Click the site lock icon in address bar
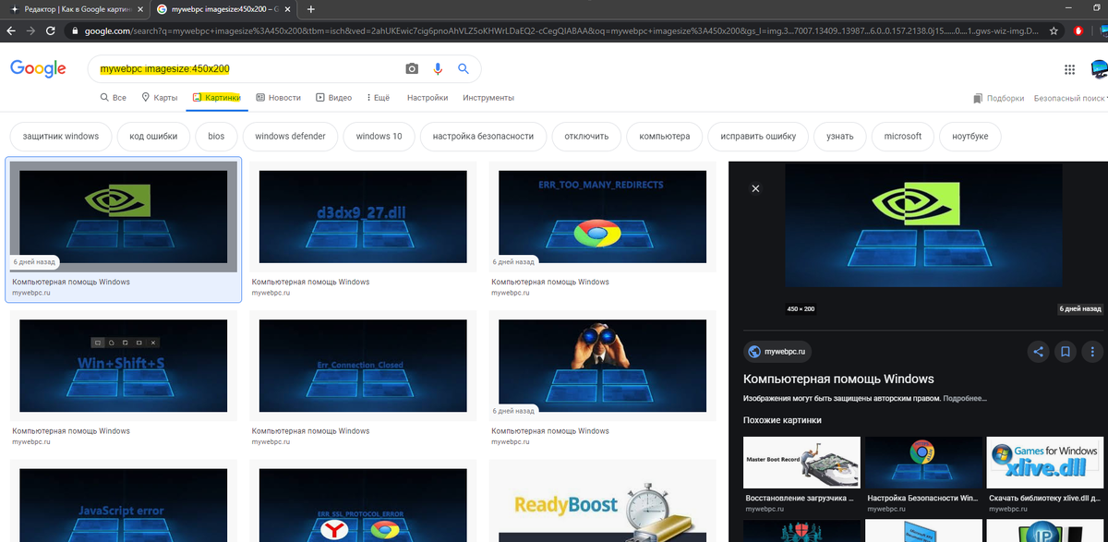The image size is (1108, 542). click(x=76, y=30)
